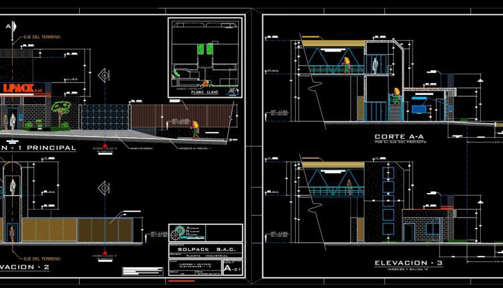Select the arched tower in Elevation 2
Viewport: 503px width, 288px height.
[12, 202]
